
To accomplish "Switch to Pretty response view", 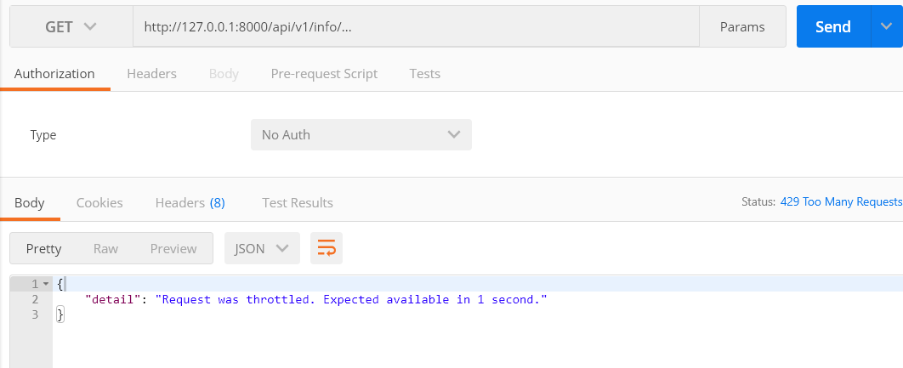I will tap(44, 248).
